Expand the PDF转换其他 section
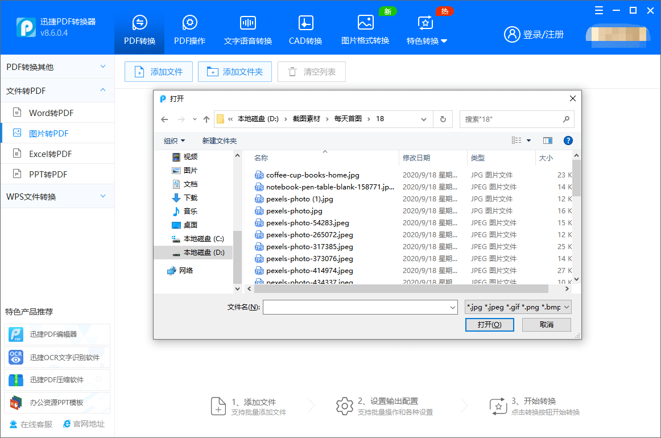This screenshot has height=438, width=661. click(x=57, y=67)
